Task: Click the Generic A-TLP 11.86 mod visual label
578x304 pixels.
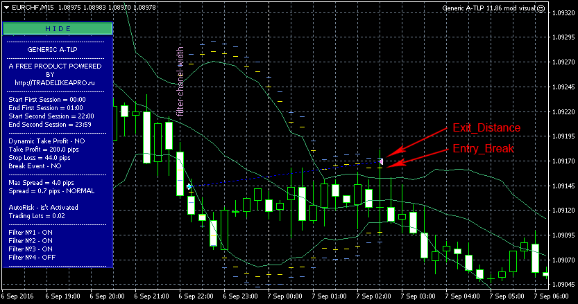Action: (488, 8)
